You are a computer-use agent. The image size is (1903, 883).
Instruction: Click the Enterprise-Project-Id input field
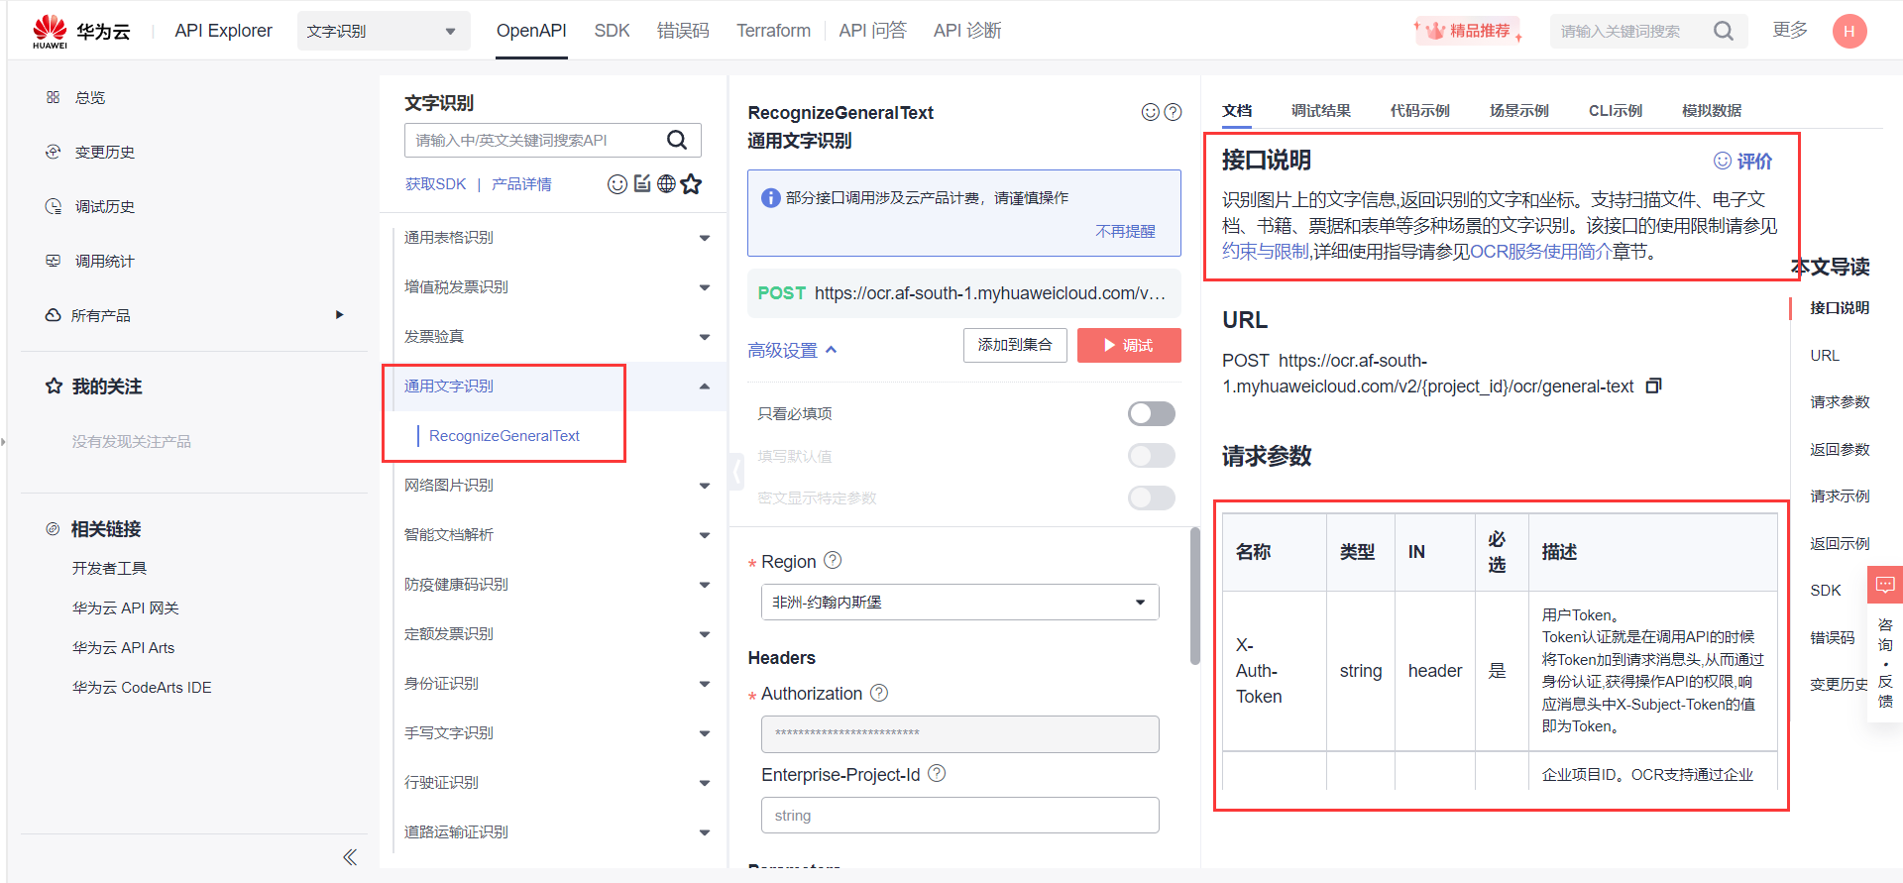click(959, 816)
